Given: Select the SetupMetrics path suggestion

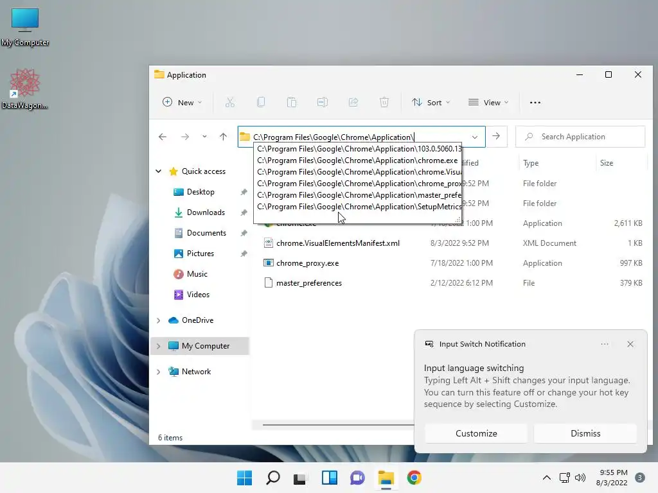Looking at the screenshot, I should tap(358, 207).
